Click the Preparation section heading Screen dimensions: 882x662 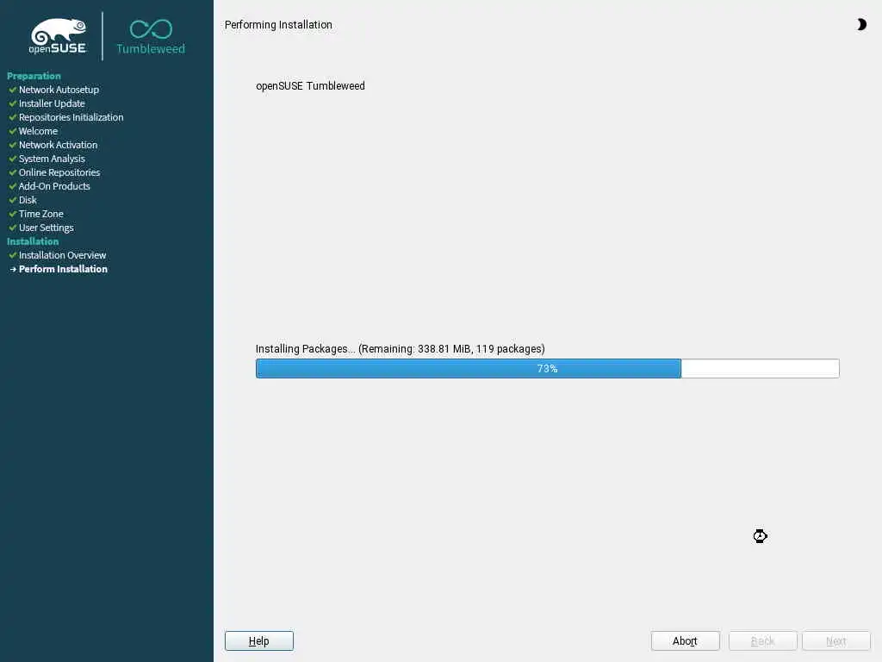tap(34, 76)
